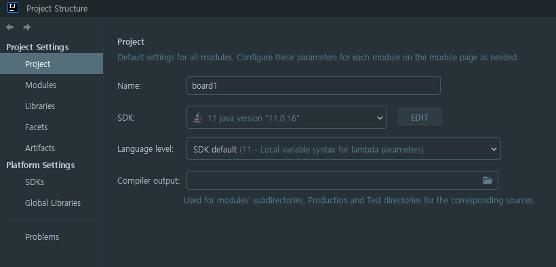Click the Name field containing board1
The image size is (556, 267).
click(x=313, y=85)
